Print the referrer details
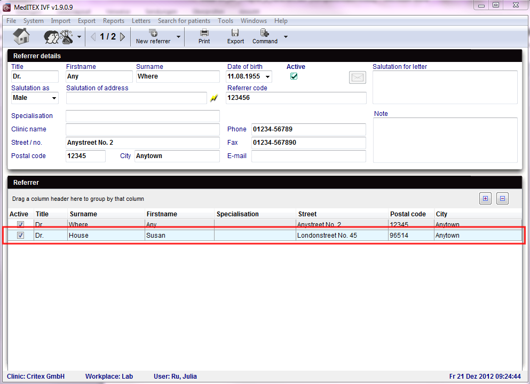The height and width of the screenshot is (384, 530). pos(204,36)
